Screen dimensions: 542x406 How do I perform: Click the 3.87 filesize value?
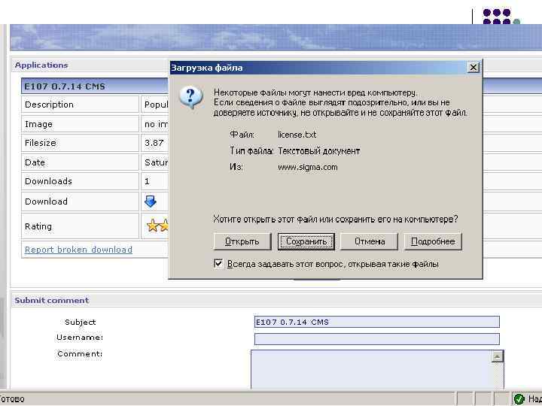154,143
